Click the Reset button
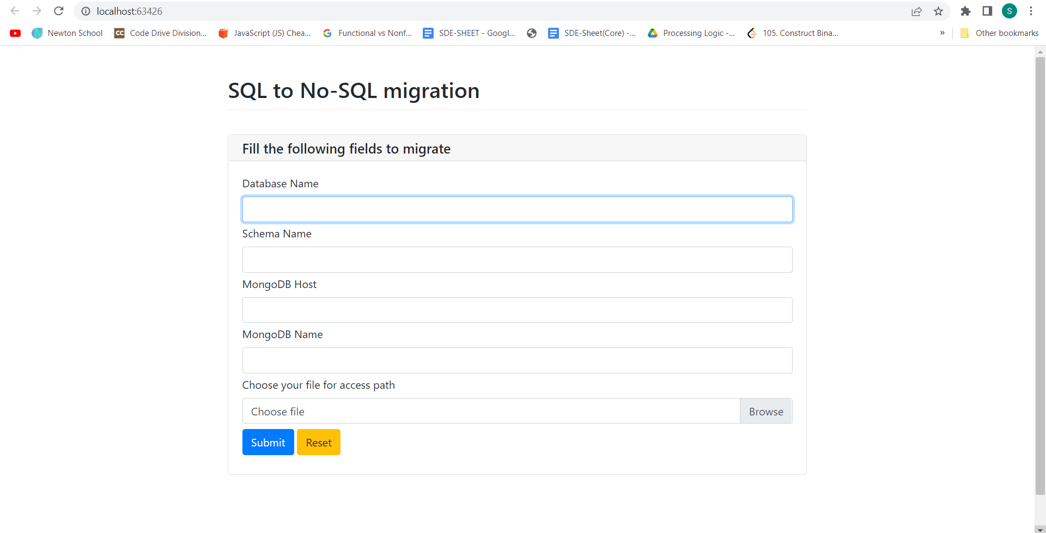 [x=319, y=442]
